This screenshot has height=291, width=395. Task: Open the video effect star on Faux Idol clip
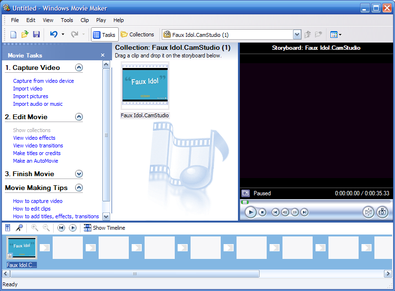[10, 256]
